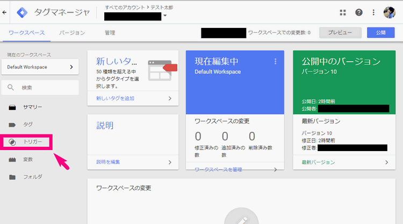Click the すべてのアカウント breadcrumb

click(x=125, y=8)
